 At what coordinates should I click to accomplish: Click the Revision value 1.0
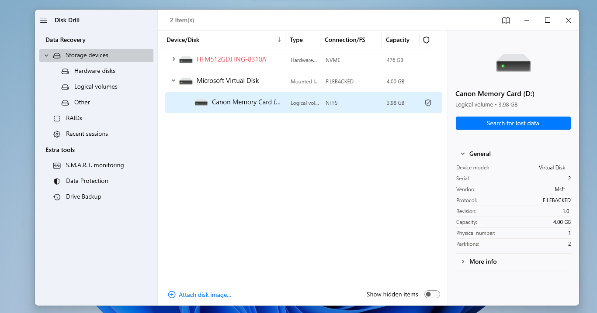point(566,211)
